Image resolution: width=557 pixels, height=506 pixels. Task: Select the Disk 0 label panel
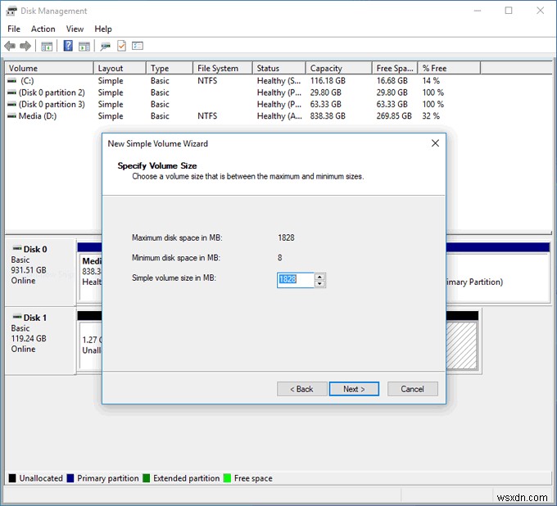[x=40, y=272]
